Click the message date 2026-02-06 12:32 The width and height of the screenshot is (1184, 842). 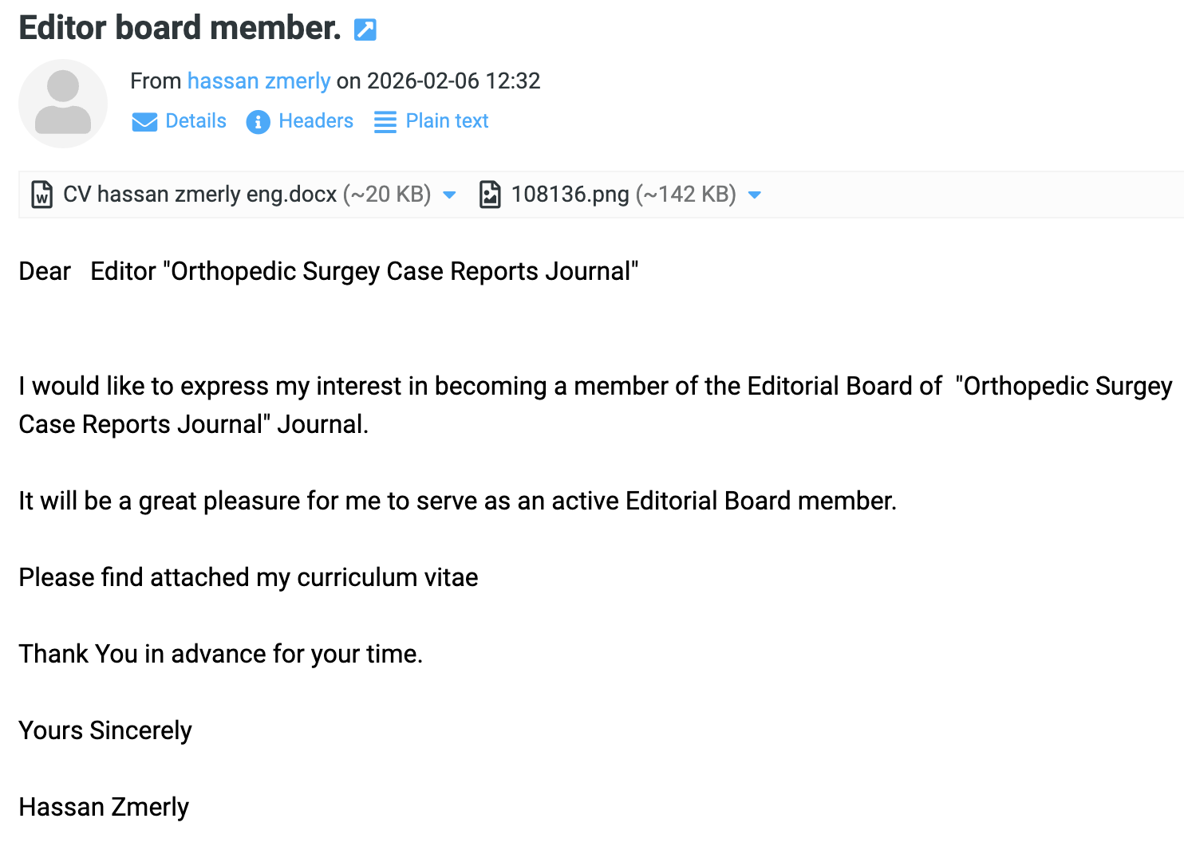point(453,81)
